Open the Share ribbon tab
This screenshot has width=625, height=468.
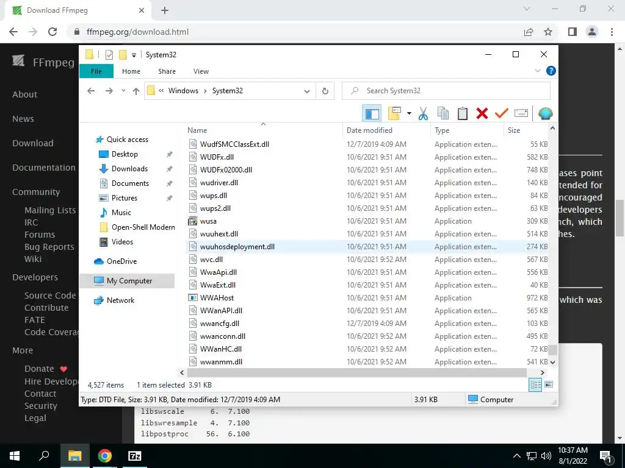[167, 71]
